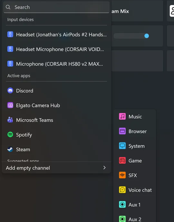The width and height of the screenshot is (174, 222).
Task: Select CORSAIR VOID headset microphone input
Action: click(x=56, y=49)
